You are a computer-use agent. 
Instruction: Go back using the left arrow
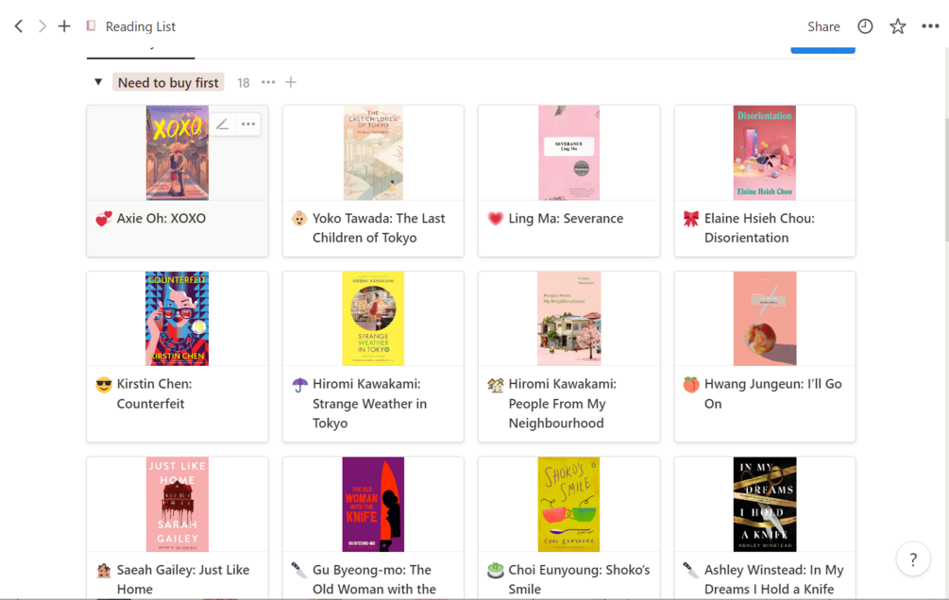click(19, 26)
